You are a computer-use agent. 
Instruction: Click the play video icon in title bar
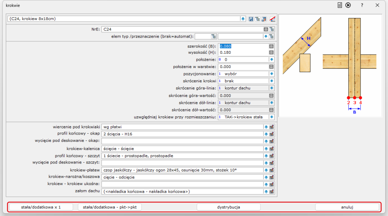[x=348, y=5]
